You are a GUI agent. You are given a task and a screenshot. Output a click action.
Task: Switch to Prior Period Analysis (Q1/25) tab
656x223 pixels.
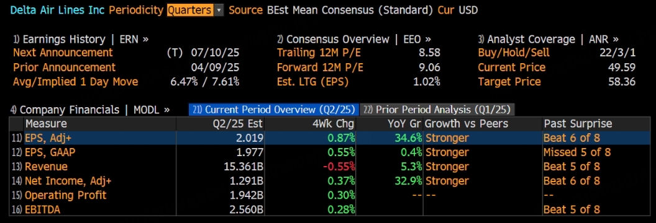(x=437, y=110)
